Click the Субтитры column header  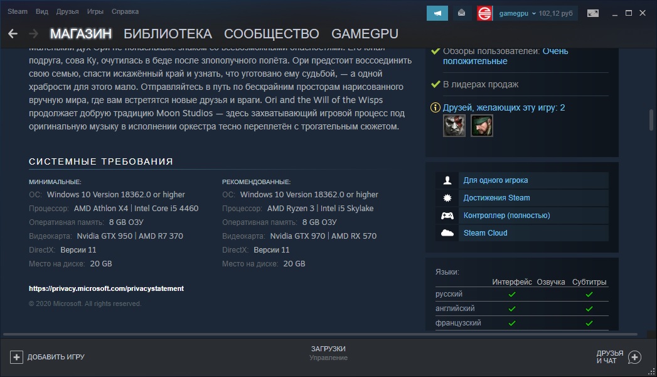pyautogui.click(x=589, y=281)
